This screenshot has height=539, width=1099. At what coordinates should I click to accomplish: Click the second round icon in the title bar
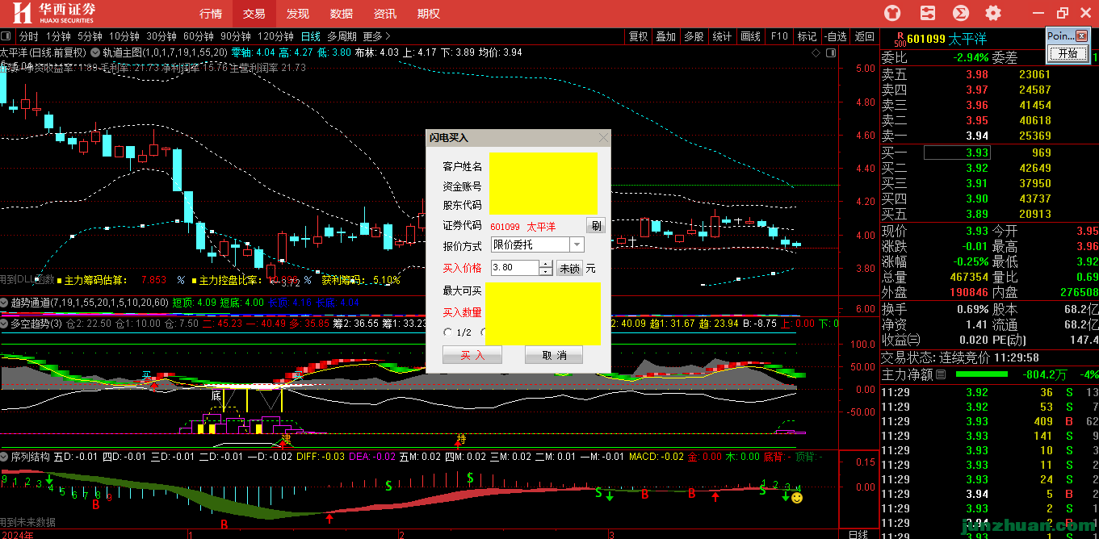click(x=926, y=13)
